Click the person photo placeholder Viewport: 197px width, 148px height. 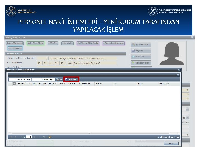pyautogui.click(x=172, y=54)
